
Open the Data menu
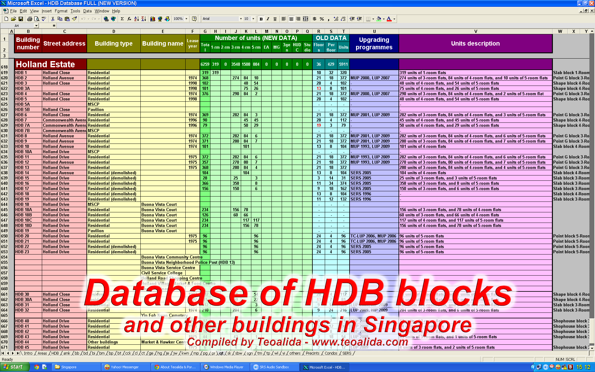click(87, 11)
